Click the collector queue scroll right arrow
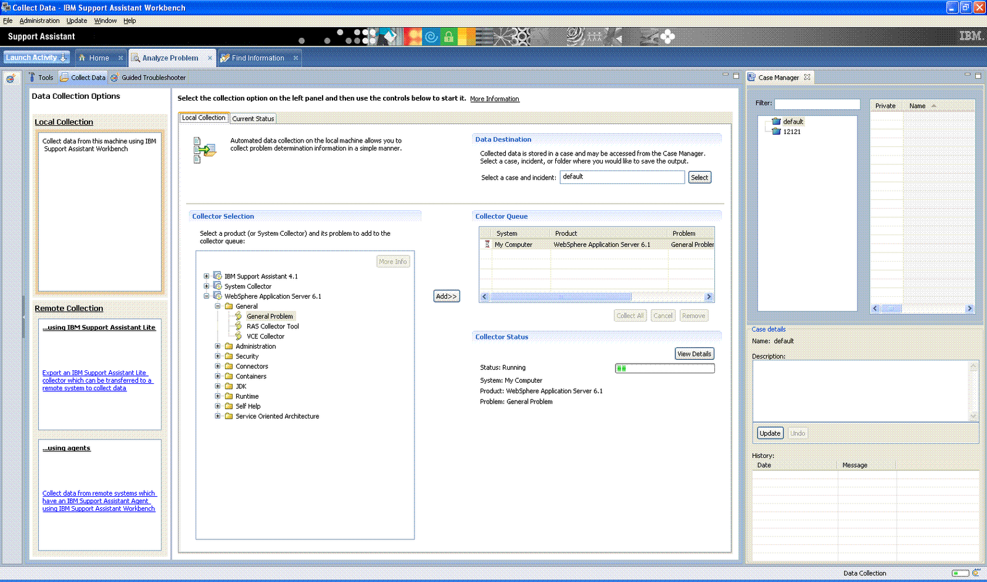The width and height of the screenshot is (987, 582). pyautogui.click(x=709, y=297)
